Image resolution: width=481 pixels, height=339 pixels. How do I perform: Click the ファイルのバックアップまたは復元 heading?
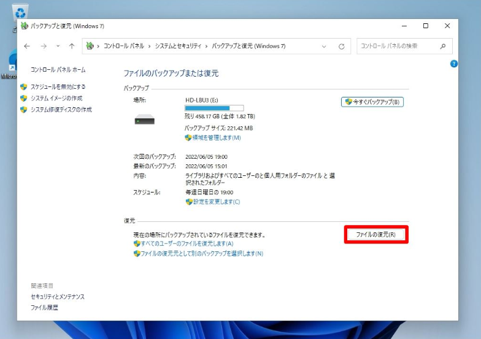[171, 74]
